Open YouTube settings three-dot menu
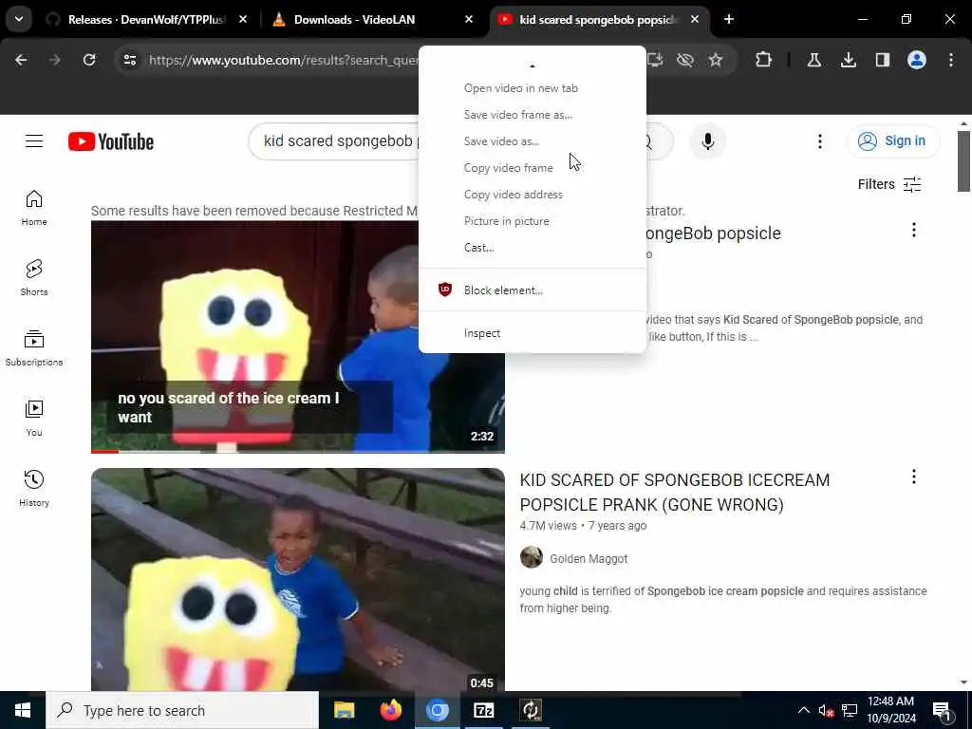The image size is (972, 729). click(x=819, y=141)
